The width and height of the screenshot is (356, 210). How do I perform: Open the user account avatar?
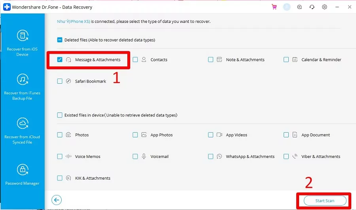pos(287,7)
